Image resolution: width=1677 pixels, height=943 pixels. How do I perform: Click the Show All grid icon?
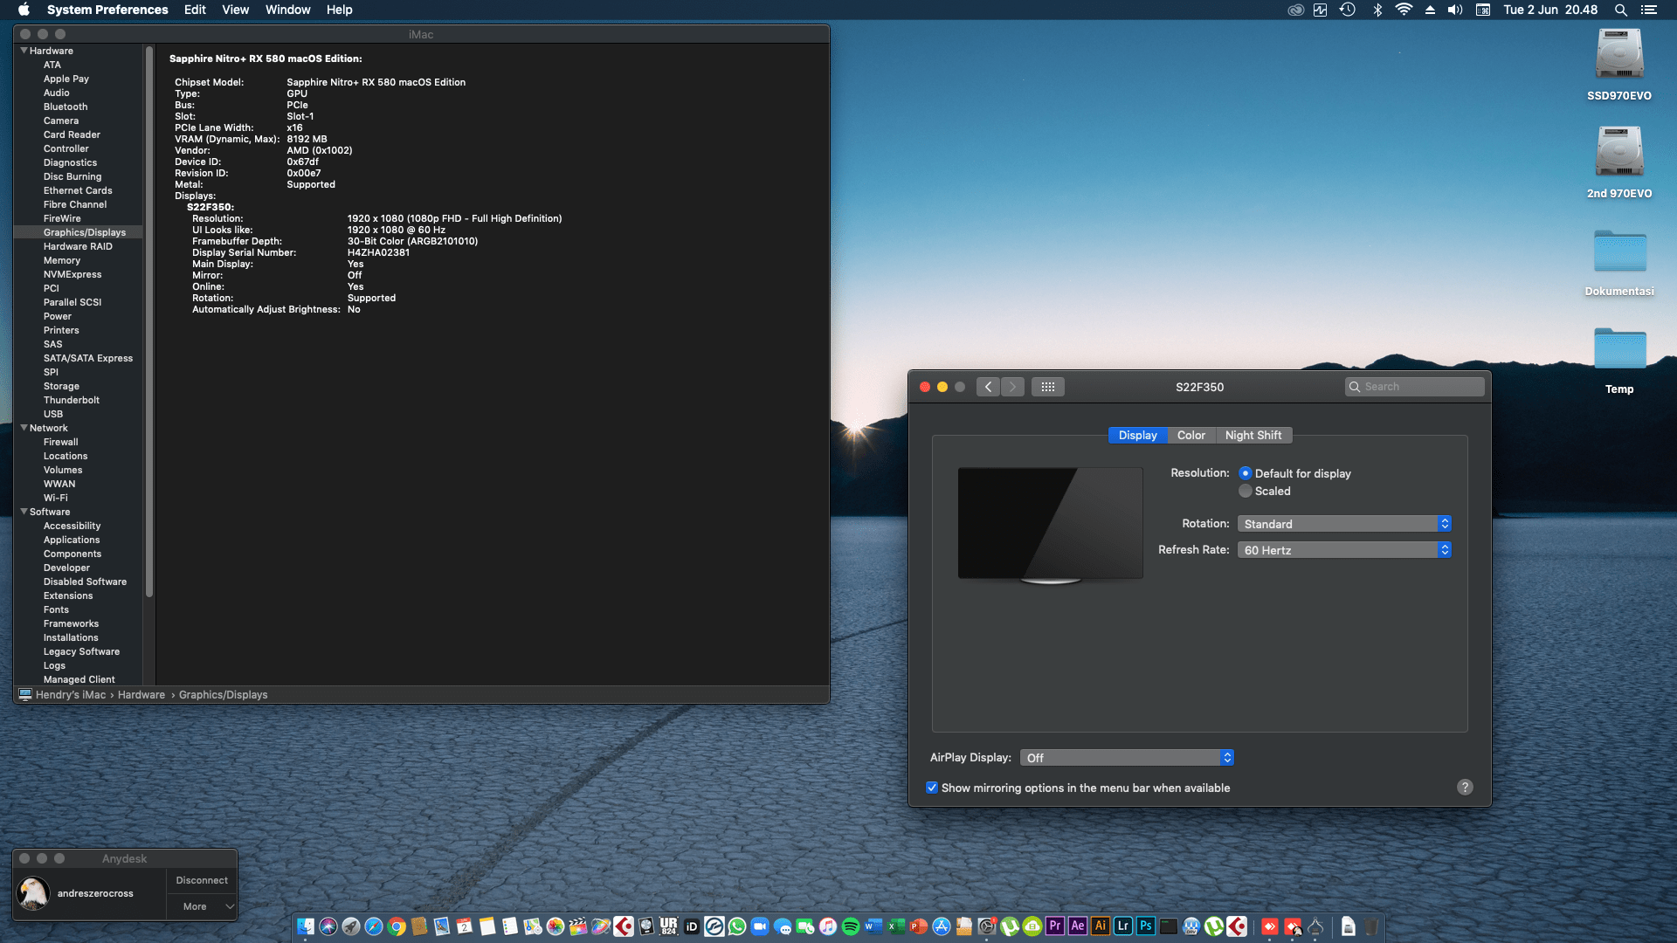(1047, 387)
